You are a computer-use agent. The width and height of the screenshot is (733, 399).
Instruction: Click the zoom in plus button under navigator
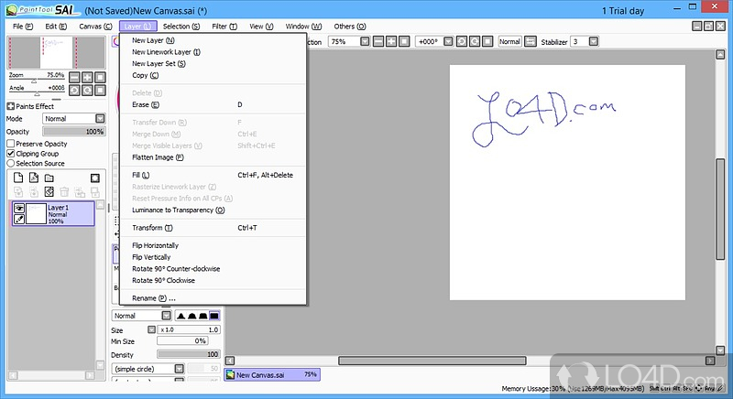click(x=87, y=77)
